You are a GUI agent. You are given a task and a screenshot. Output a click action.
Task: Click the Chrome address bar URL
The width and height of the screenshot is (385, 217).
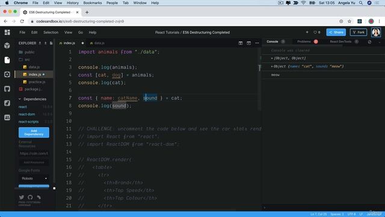coord(80,22)
